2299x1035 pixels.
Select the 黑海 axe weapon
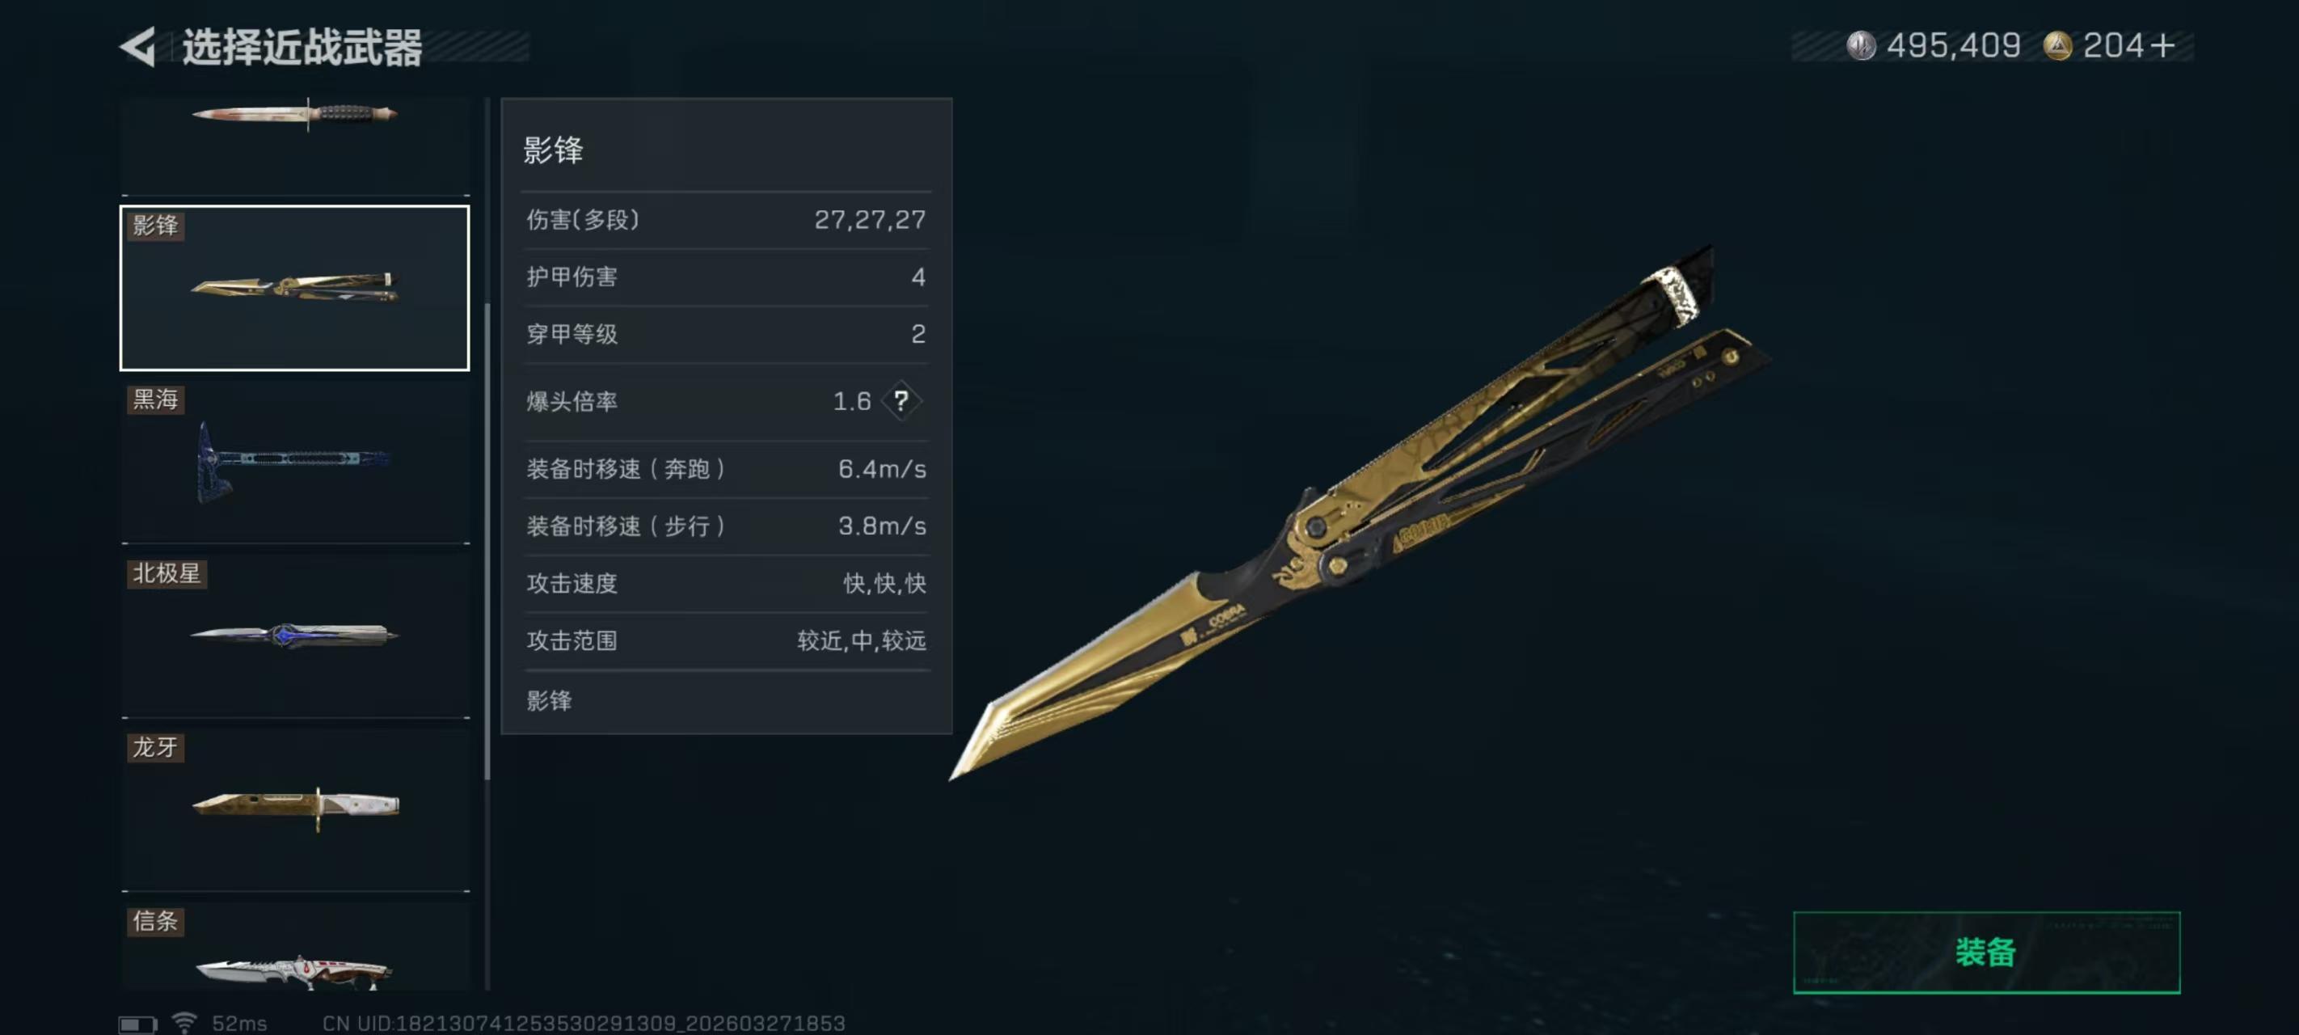295,462
